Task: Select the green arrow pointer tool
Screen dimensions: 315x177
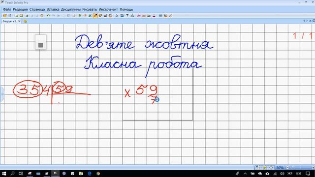Action: tap(80, 15)
